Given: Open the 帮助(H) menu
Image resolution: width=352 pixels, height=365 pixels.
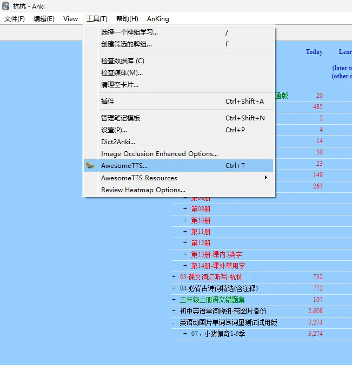Looking at the screenshot, I should coord(127,19).
